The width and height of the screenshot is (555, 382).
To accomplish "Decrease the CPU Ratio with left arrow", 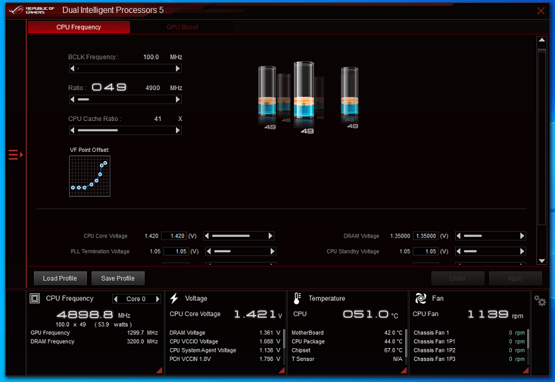I will (73, 99).
